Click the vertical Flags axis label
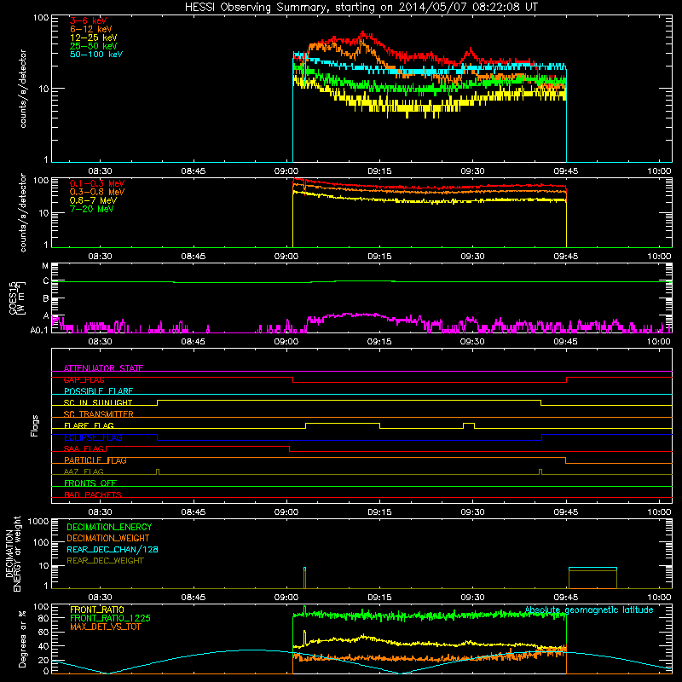The height and width of the screenshot is (682, 682). pyautogui.click(x=35, y=425)
